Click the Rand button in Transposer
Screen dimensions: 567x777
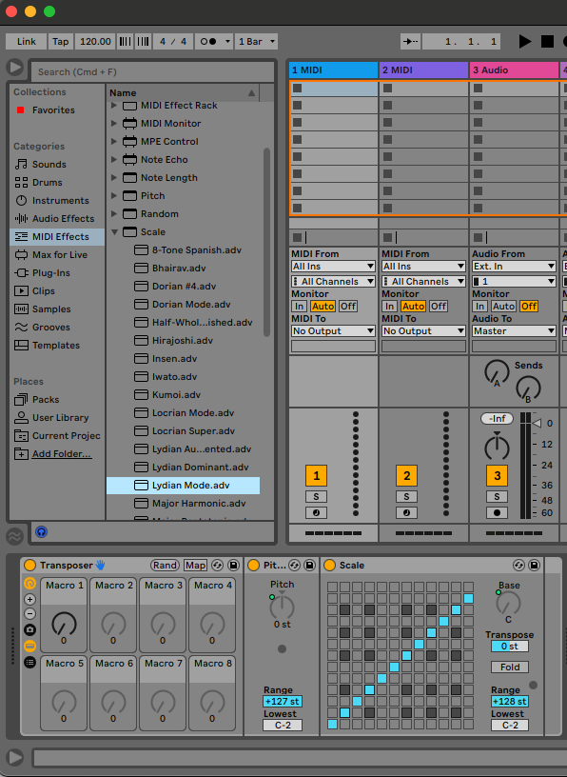pos(165,566)
